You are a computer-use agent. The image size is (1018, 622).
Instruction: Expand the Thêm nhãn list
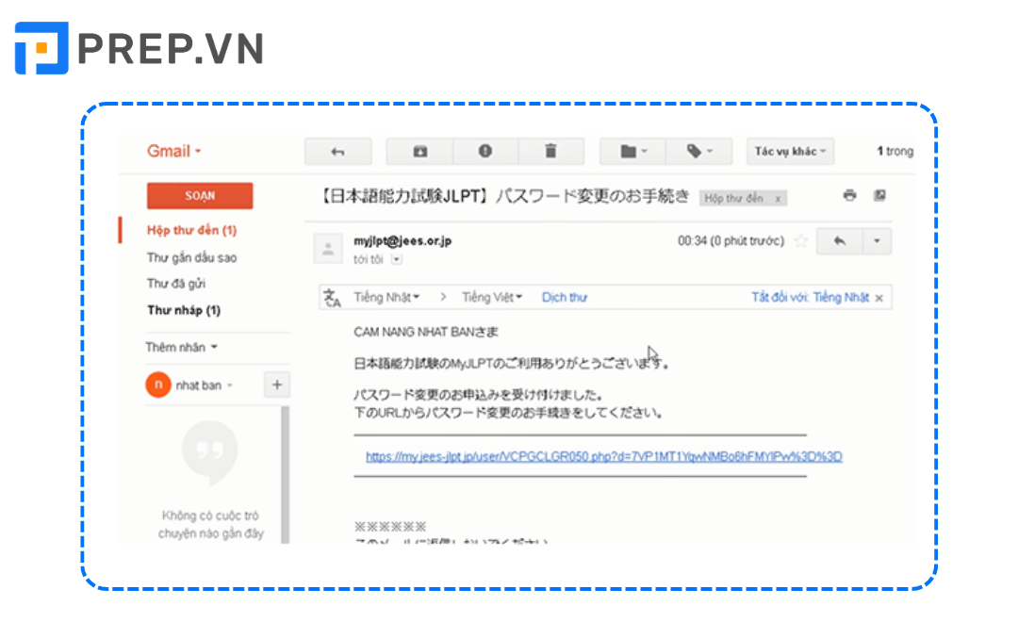coord(181,347)
